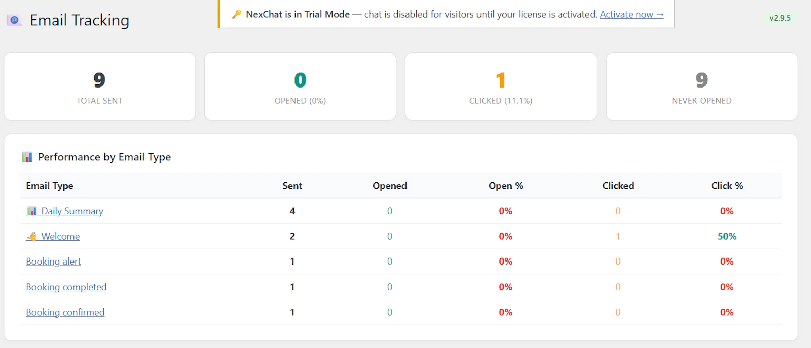The height and width of the screenshot is (348, 811).
Task: Open the Booking confirmed link
Action: click(65, 312)
